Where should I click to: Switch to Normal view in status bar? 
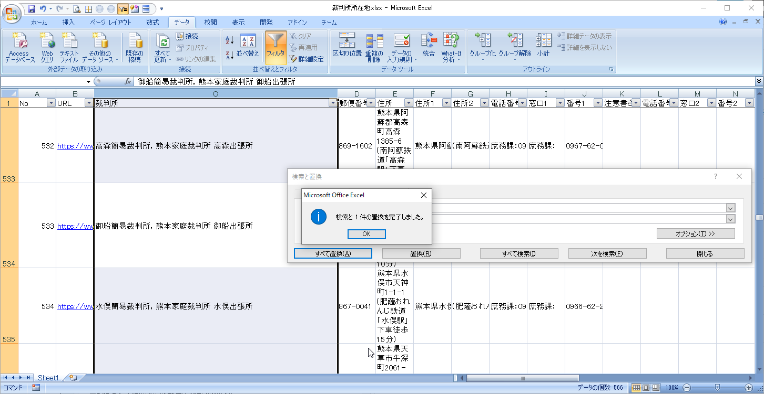coord(636,388)
